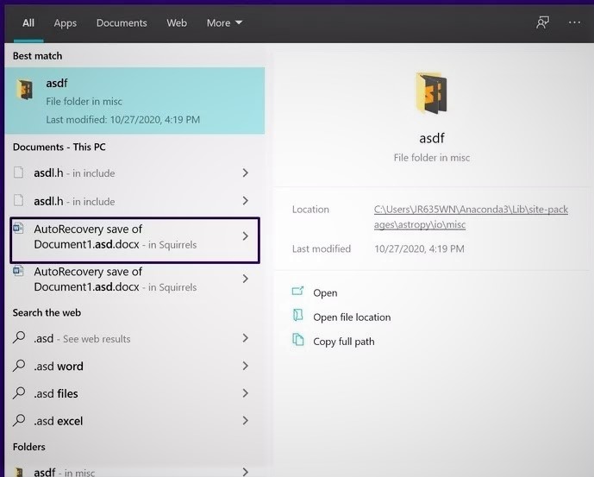This screenshot has width=594, height=477.
Task: Switch to the Apps tab
Action: (66, 22)
